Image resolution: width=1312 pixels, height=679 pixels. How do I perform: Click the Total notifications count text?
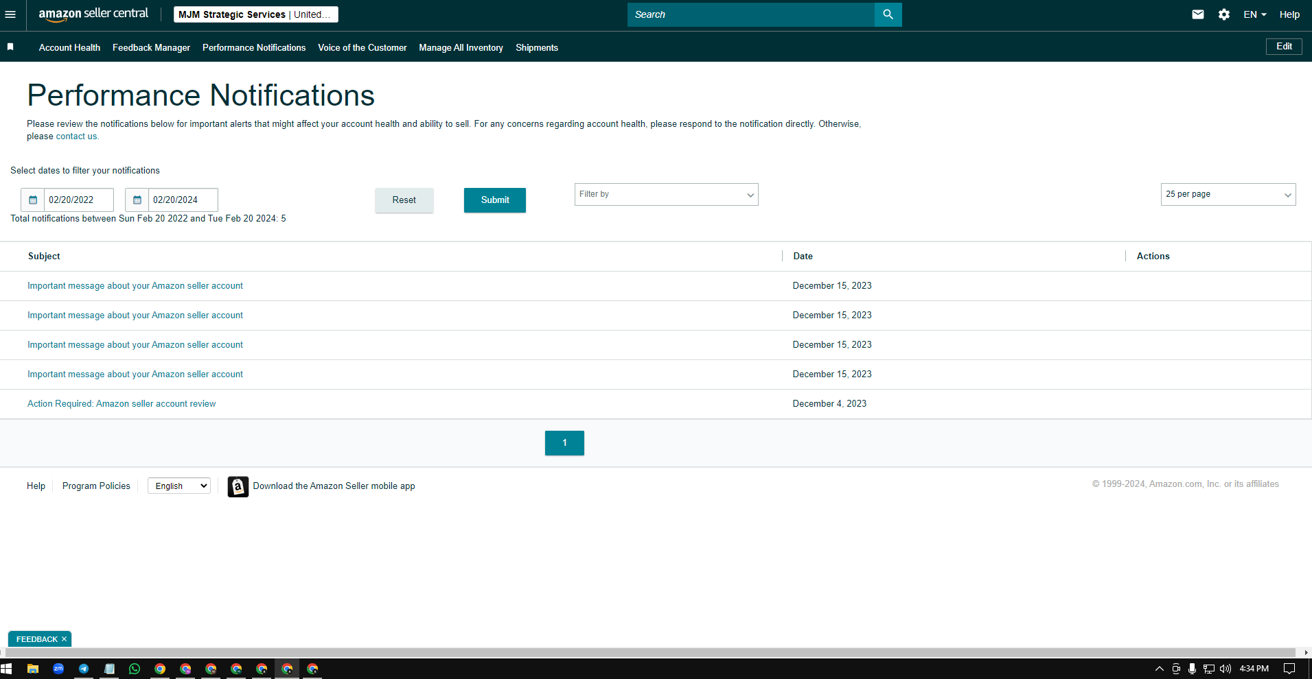148,219
